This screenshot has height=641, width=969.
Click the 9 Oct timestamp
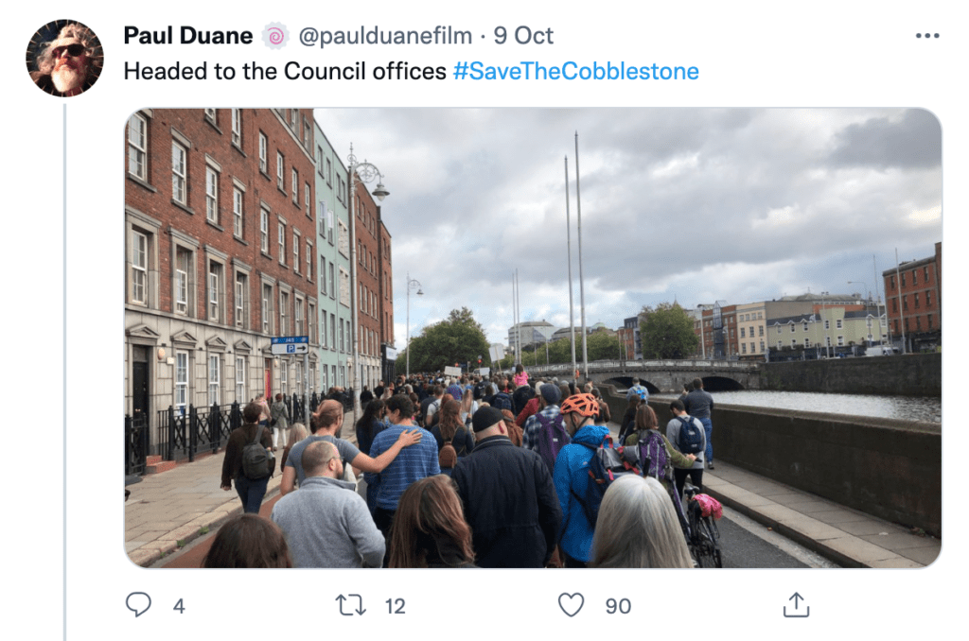click(522, 36)
